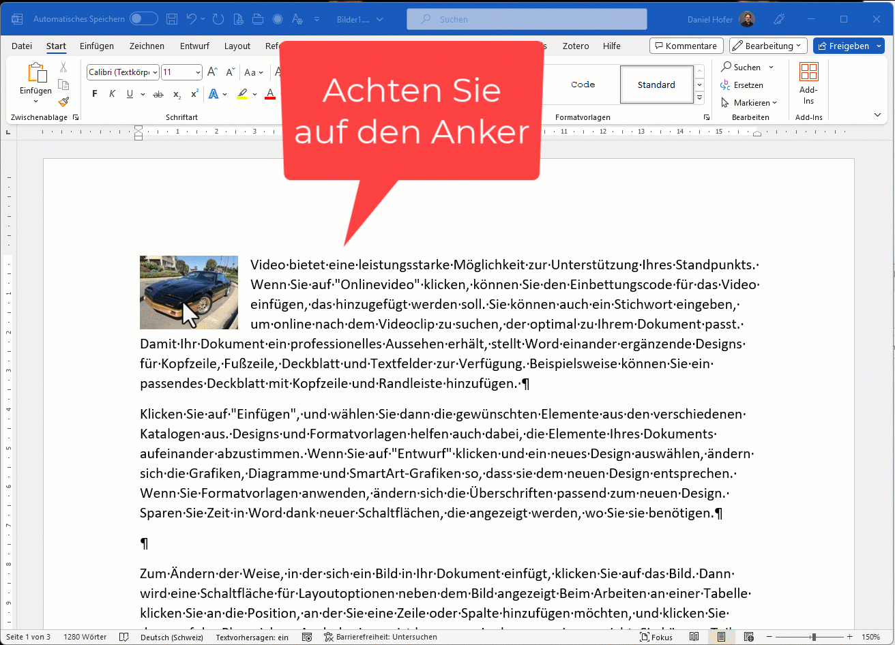Open the Add-Ins grid icon

click(x=808, y=72)
